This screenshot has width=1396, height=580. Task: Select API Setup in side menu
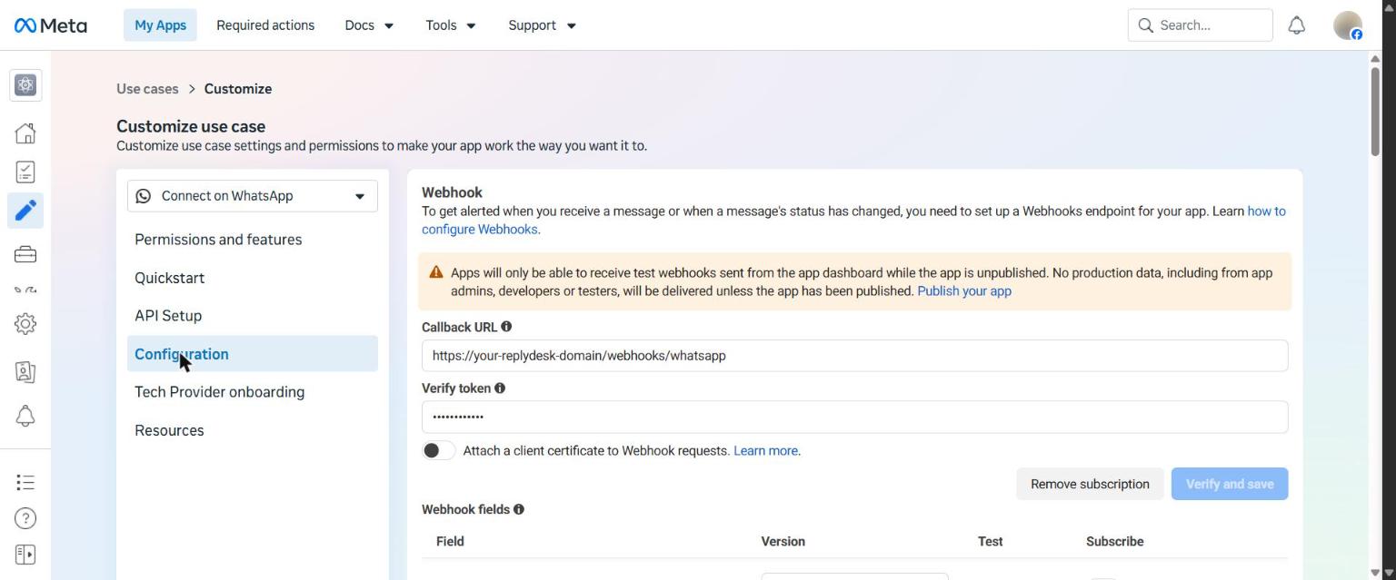point(253,316)
